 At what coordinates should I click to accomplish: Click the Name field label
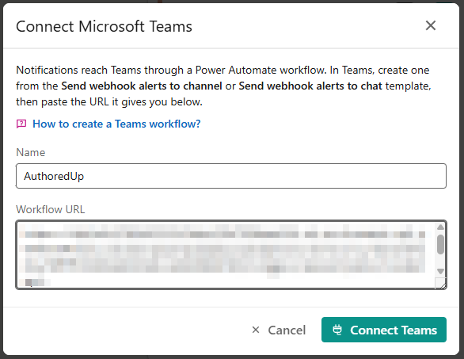pyautogui.click(x=30, y=152)
